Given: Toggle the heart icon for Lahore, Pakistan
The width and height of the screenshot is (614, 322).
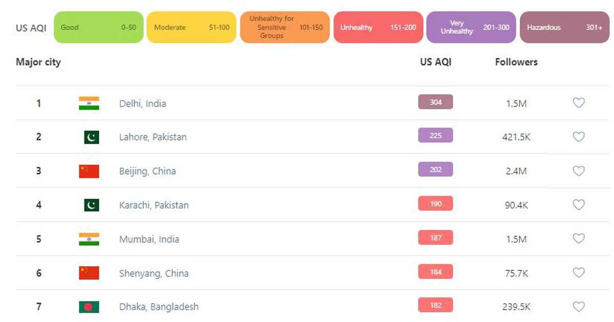Looking at the screenshot, I should pyautogui.click(x=578, y=137).
